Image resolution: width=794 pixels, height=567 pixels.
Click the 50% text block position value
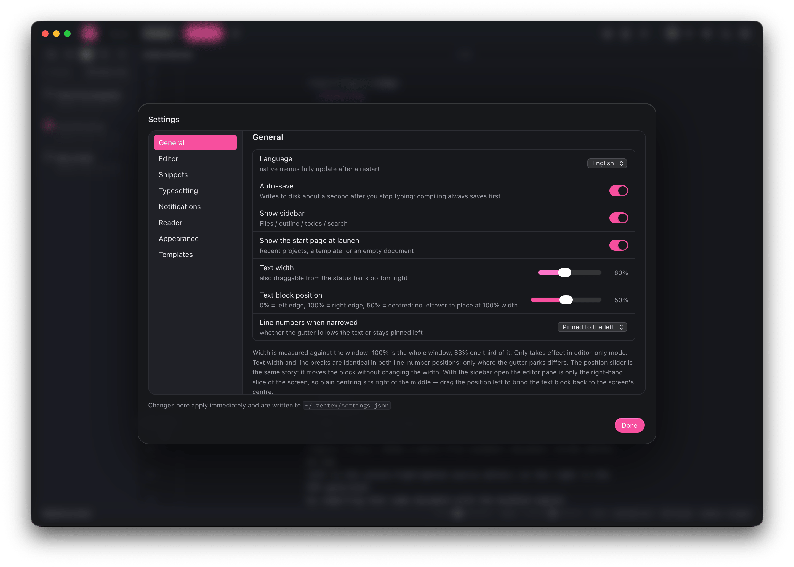coord(620,300)
